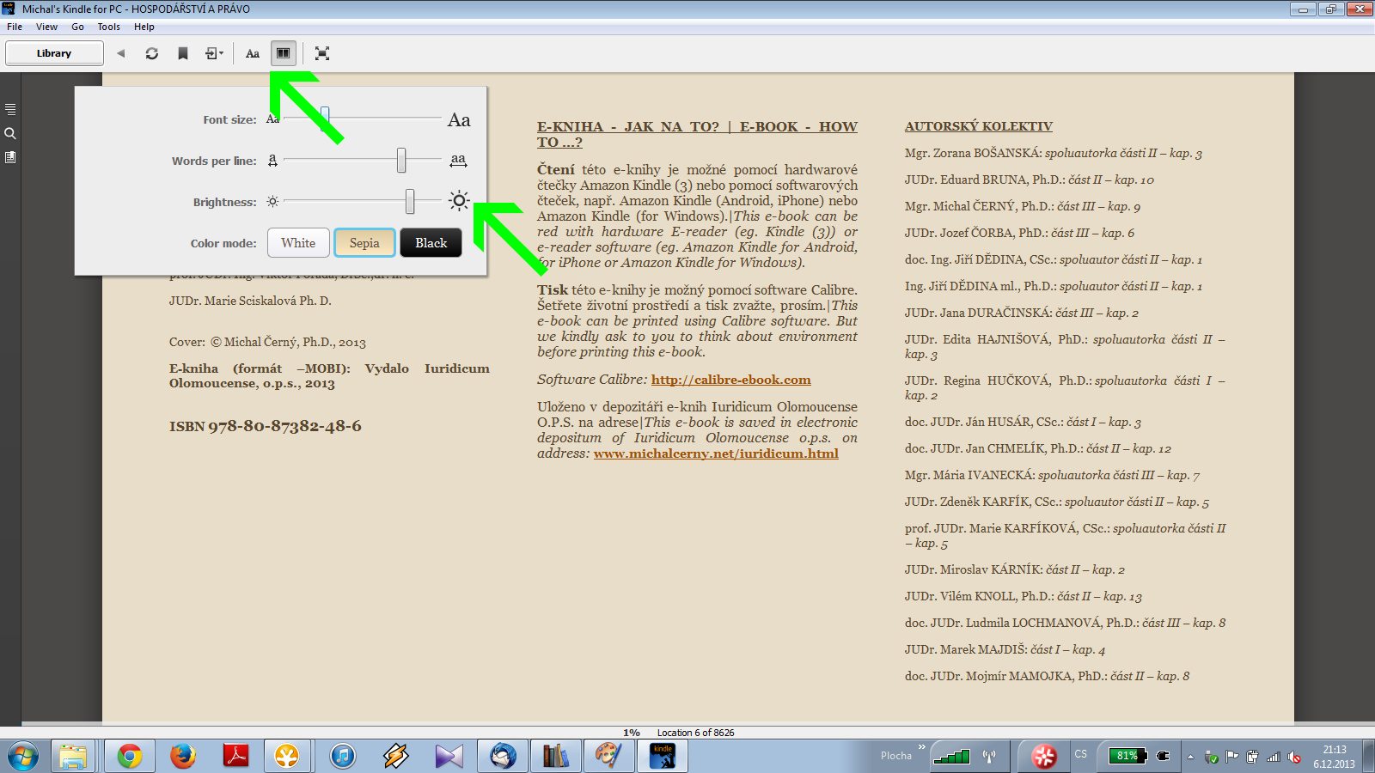
Task: Open Winamp from the taskbar
Action: 395,756
